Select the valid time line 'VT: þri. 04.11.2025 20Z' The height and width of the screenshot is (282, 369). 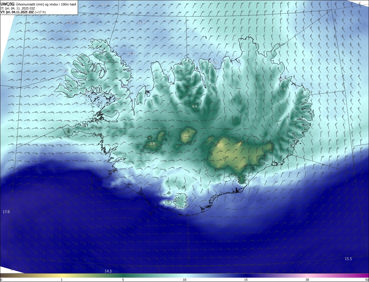coord(18,12)
